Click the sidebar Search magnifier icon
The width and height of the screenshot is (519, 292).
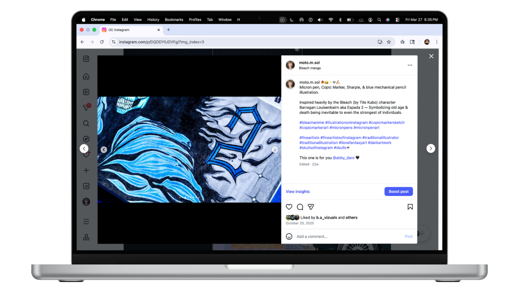pos(86,124)
